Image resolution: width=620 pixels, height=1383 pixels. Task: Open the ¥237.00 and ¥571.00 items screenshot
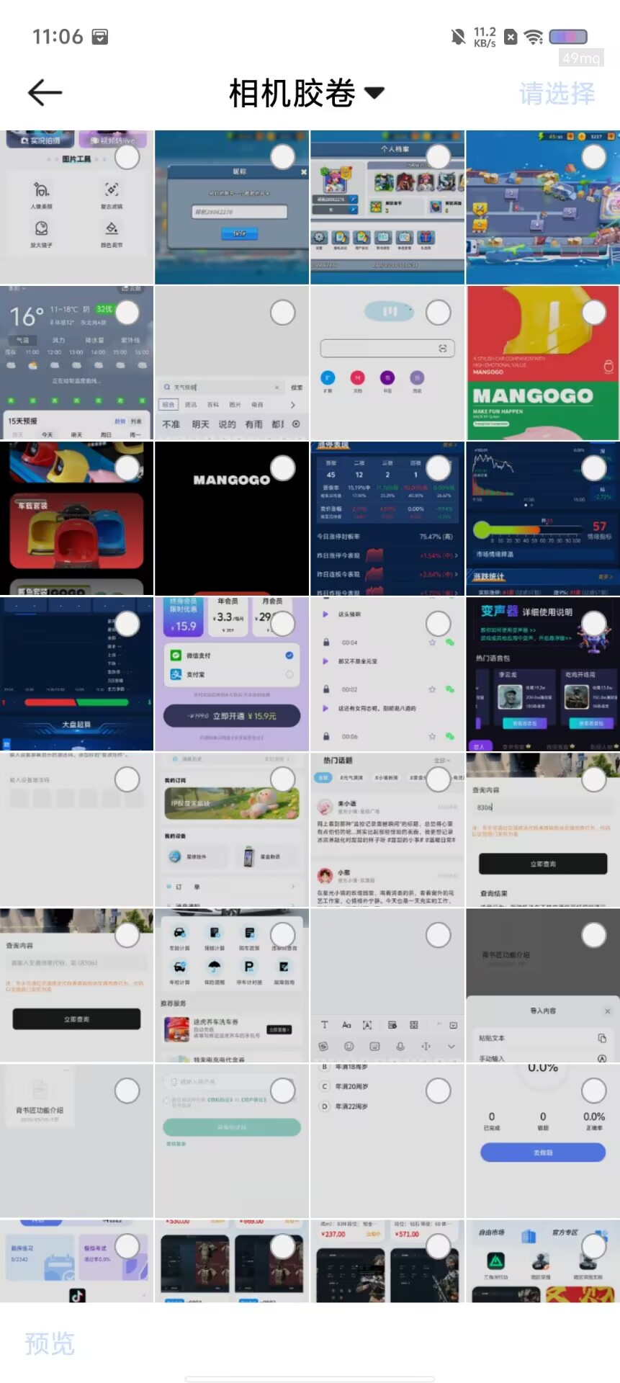click(387, 1261)
